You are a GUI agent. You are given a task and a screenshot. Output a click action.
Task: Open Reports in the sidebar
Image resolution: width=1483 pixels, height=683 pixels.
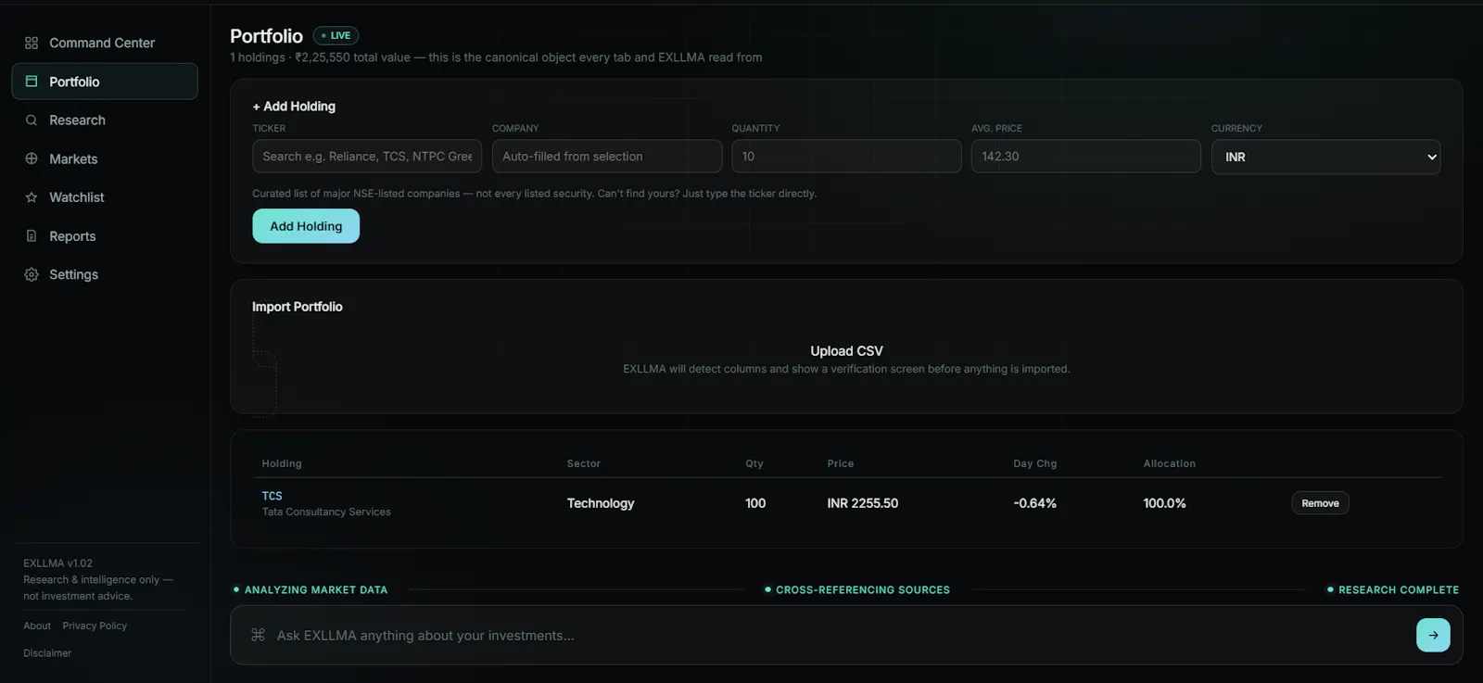pos(105,236)
